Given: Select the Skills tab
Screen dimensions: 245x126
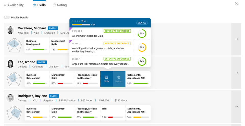Looking at the screenshot, I should [x=39, y=5].
